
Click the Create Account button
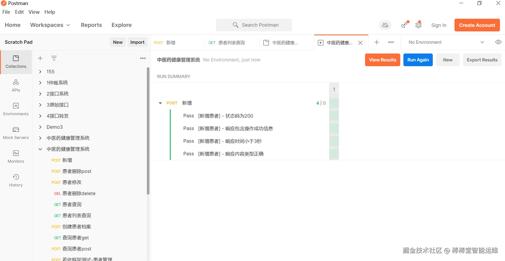click(x=477, y=25)
